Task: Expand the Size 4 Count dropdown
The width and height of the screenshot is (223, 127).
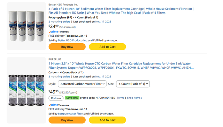Action: coord(133,84)
